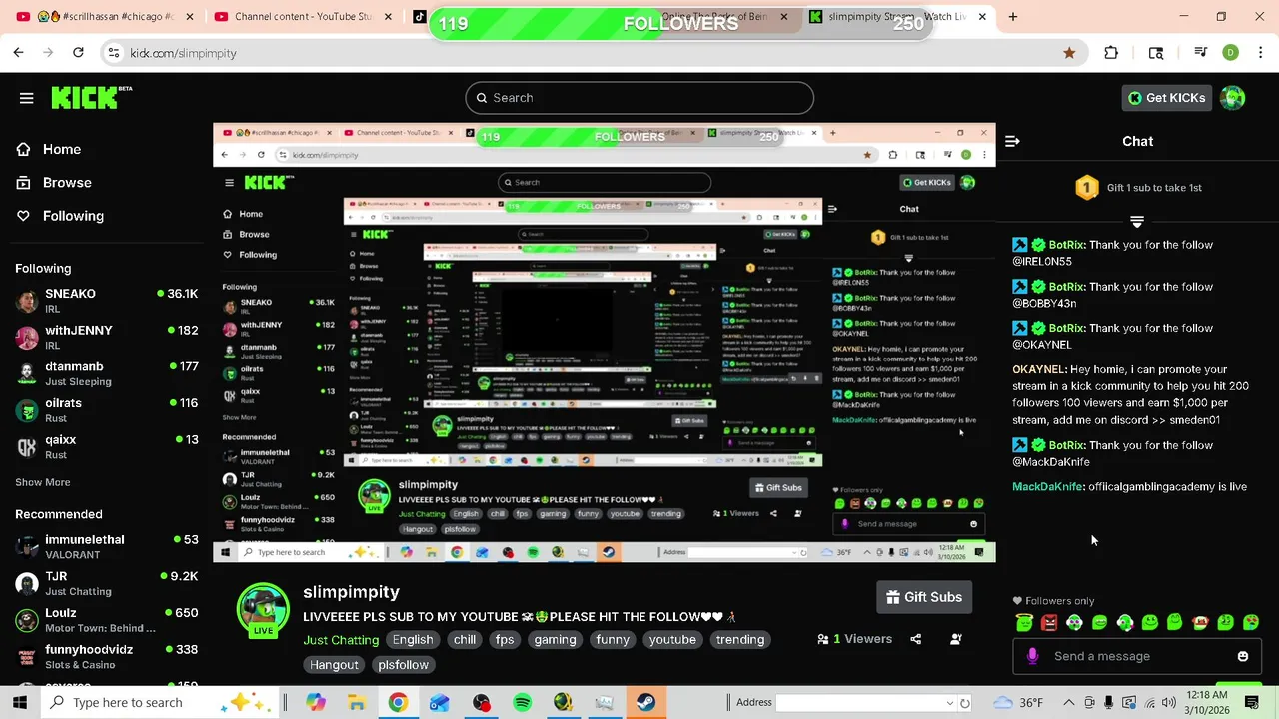Select the gaming tag

555,640
